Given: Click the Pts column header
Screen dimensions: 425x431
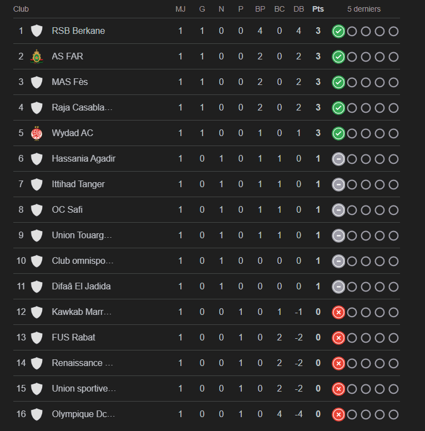Looking at the screenshot, I should (x=318, y=9).
